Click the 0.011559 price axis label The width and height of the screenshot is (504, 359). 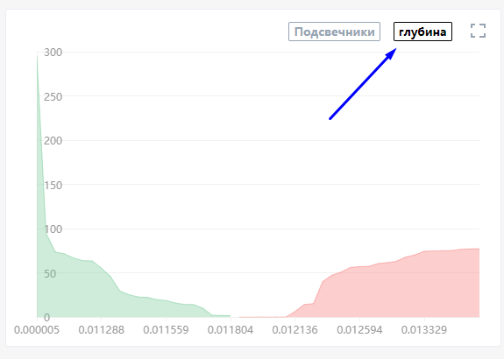[166, 330]
